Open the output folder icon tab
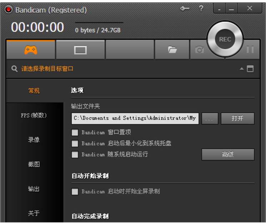266x223 pixels. [x=172, y=50]
